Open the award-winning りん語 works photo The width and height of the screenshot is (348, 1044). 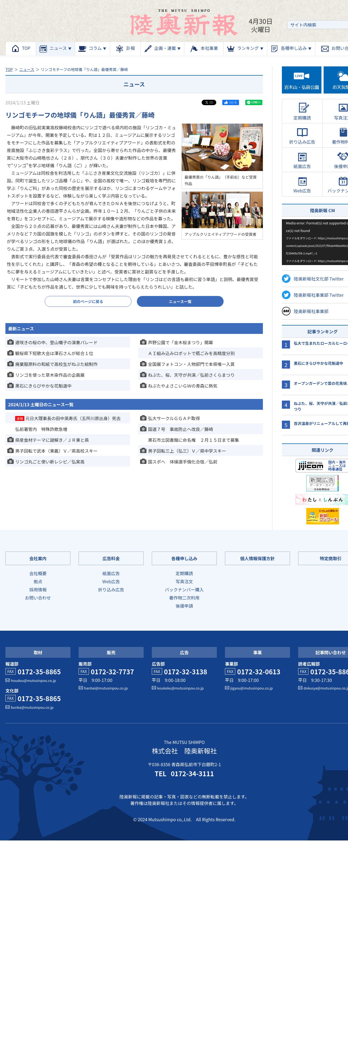click(x=222, y=147)
